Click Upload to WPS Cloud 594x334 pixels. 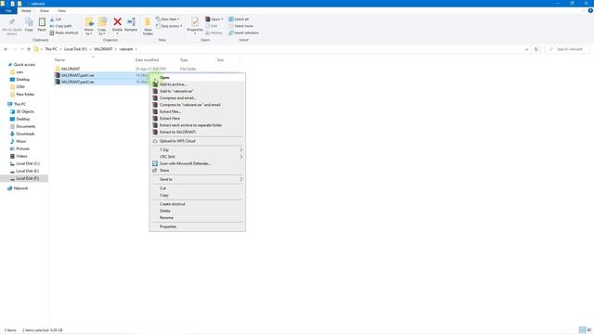point(197,141)
